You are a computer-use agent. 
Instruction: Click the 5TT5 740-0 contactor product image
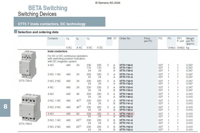tap(30, 108)
